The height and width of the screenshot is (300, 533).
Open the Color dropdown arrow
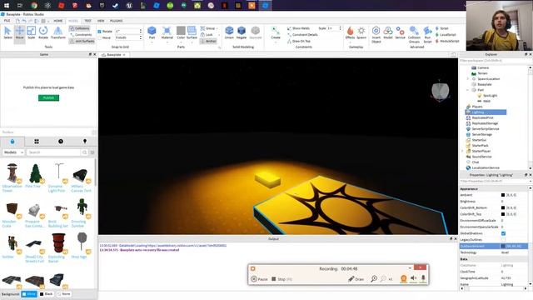[181, 42]
